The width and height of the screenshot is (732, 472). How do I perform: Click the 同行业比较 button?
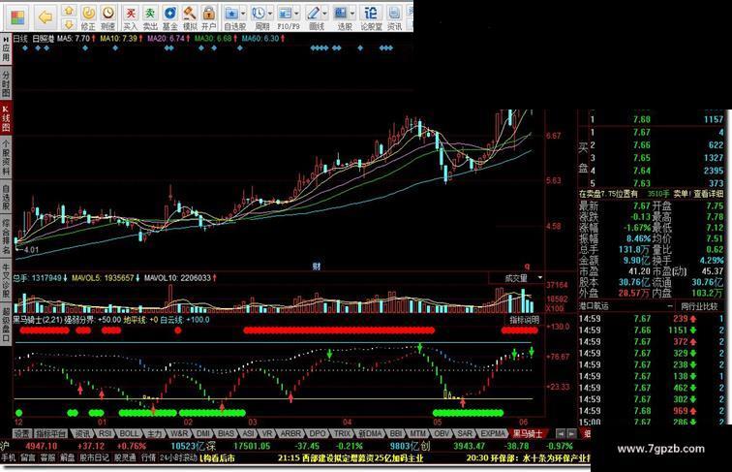(x=699, y=306)
